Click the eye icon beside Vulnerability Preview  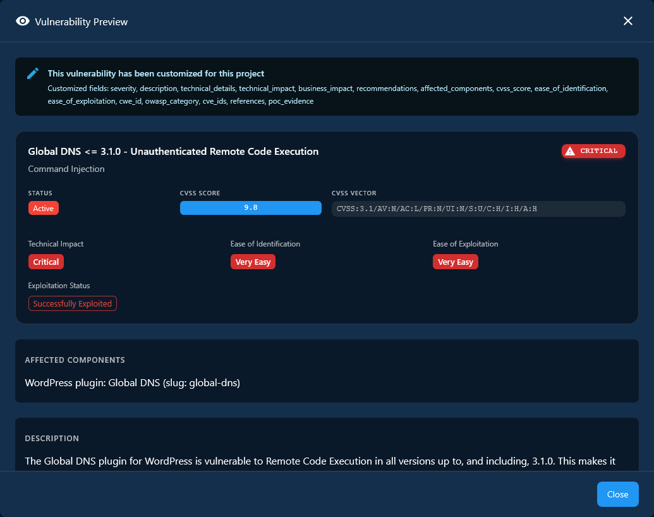pos(23,21)
